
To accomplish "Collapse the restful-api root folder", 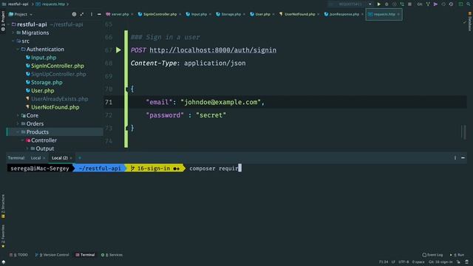I will [8, 24].
